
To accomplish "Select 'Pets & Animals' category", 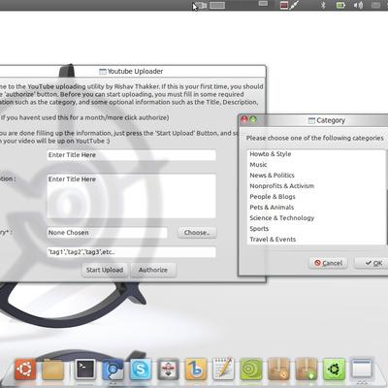I will pos(317,208).
